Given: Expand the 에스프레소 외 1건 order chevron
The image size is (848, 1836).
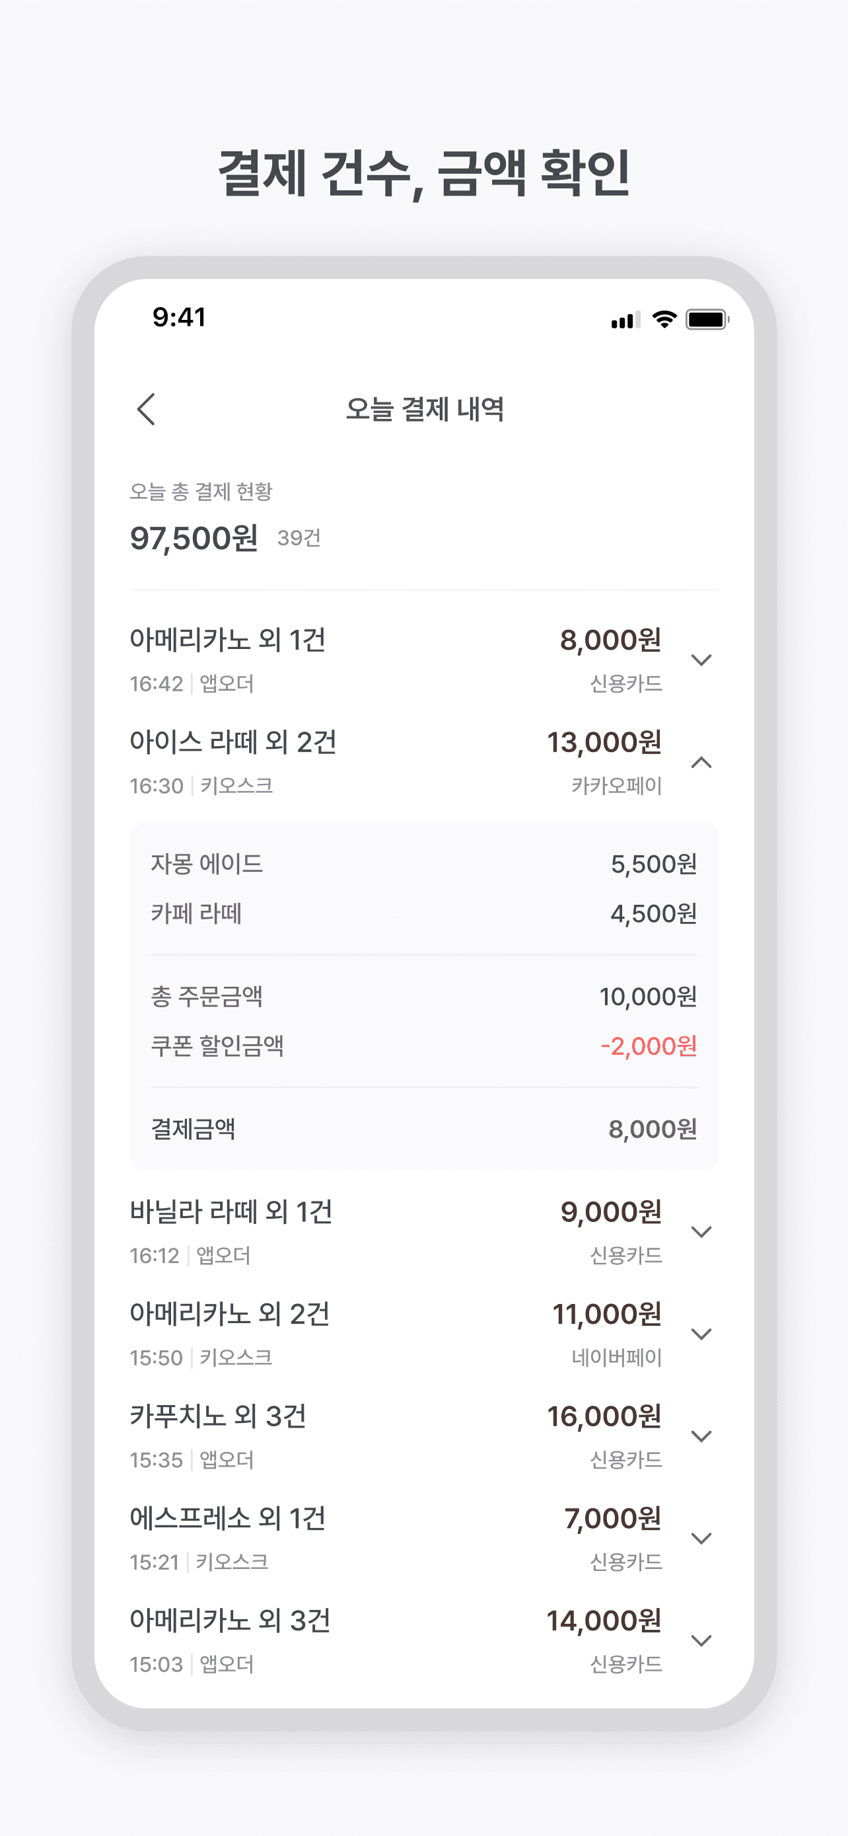Looking at the screenshot, I should 701,1538.
